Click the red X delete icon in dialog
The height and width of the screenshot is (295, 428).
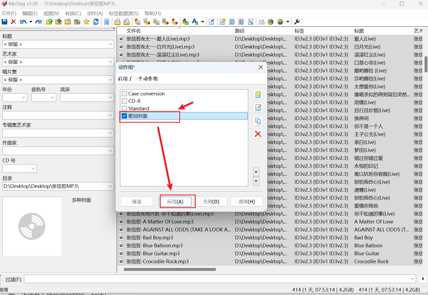(x=258, y=134)
